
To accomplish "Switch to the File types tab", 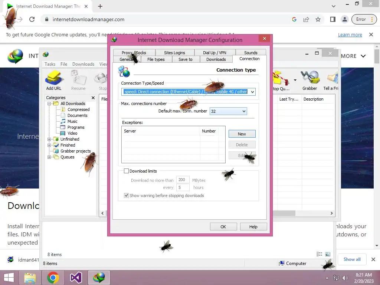I will point(156,59).
